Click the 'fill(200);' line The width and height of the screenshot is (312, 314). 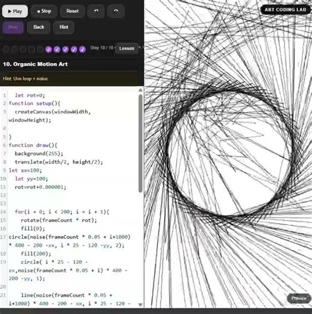(36, 254)
